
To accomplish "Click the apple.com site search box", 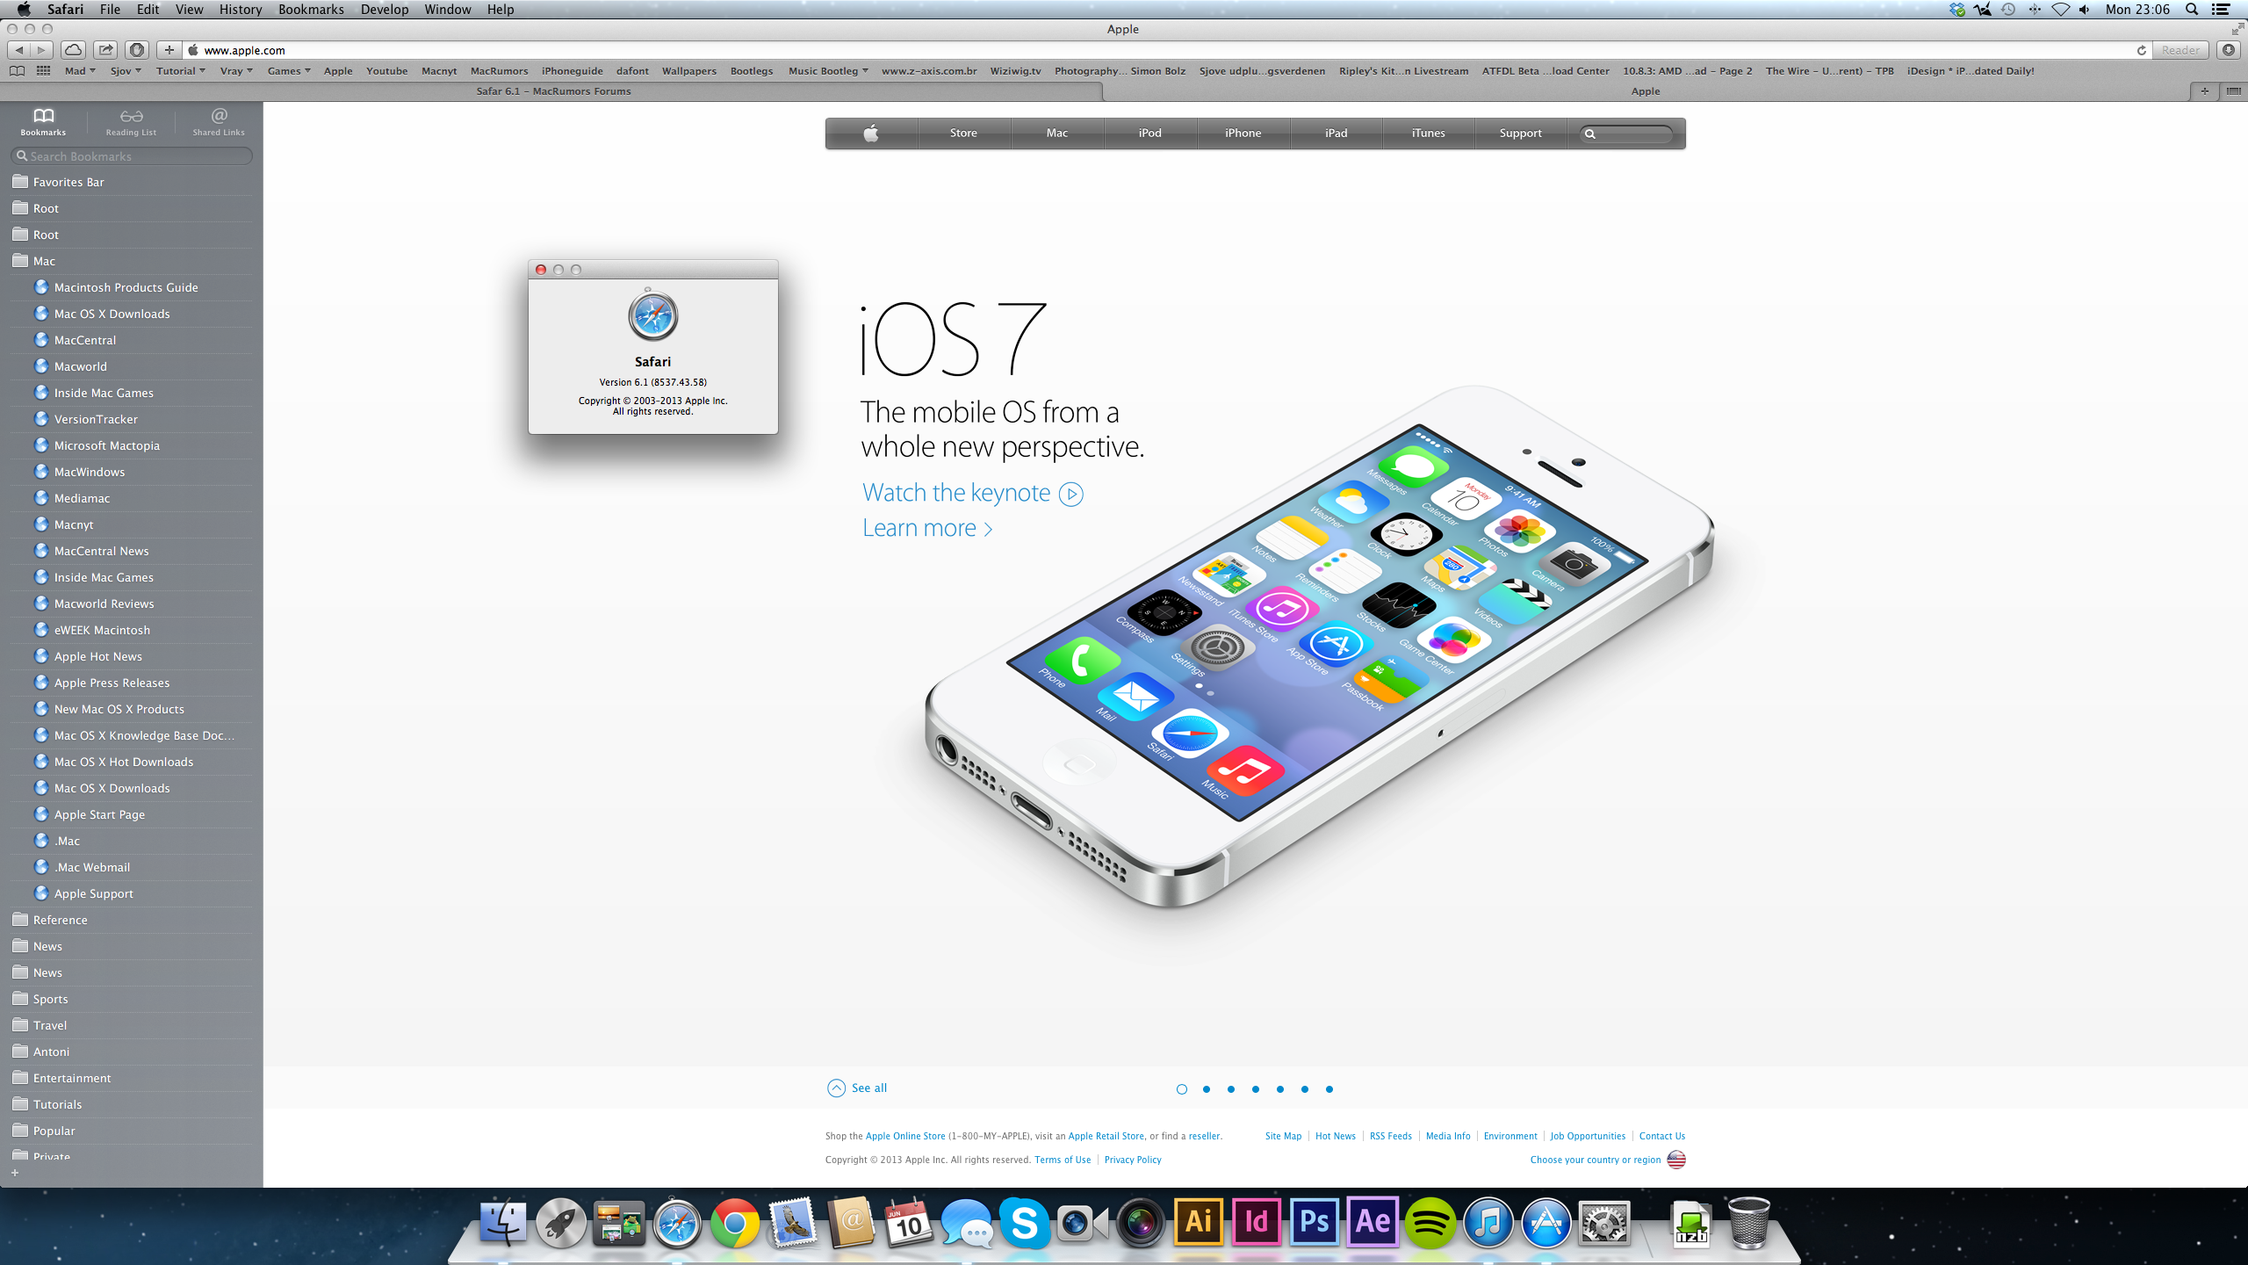I will point(1627,134).
